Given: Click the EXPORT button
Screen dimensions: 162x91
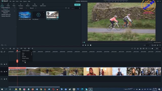Looking at the screenshot, I should [77, 5].
